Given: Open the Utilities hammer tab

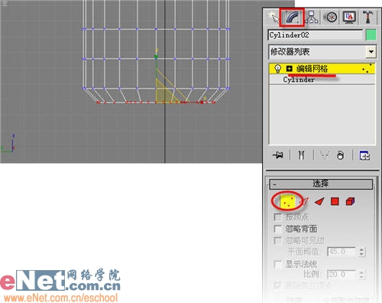Looking at the screenshot, I should (367, 18).
